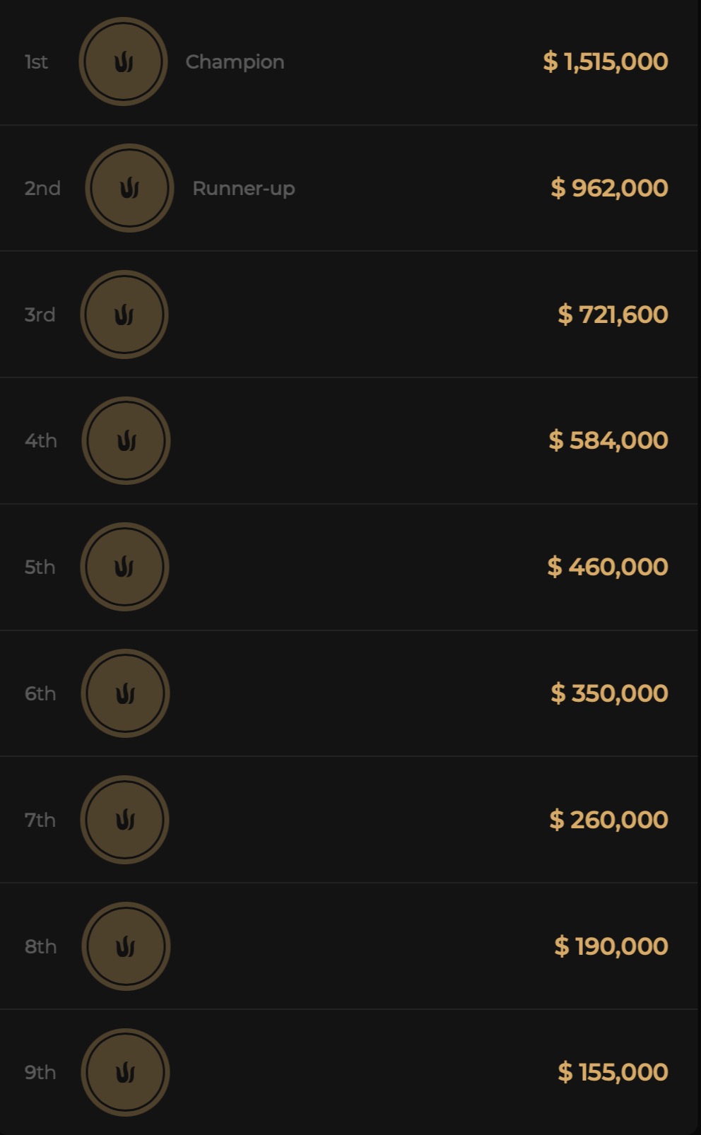The width and height of the screenshot is (701, 1135).
Task: Click the $962,000 prize amount
Action: click(x=609, y=188)
